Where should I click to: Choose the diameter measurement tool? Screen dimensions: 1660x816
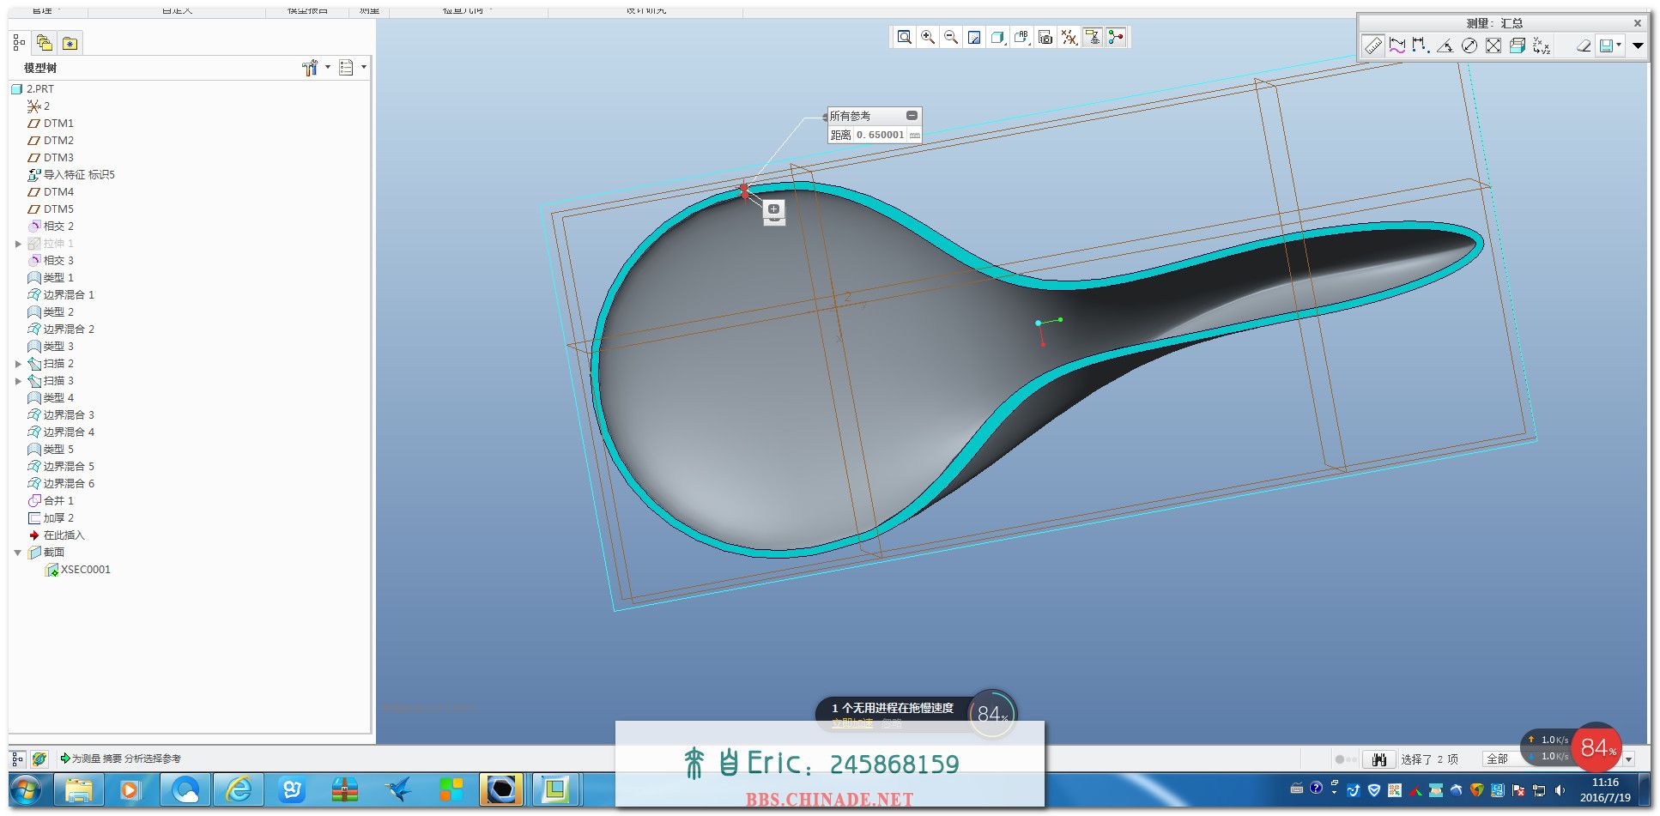pos(1469,45)
